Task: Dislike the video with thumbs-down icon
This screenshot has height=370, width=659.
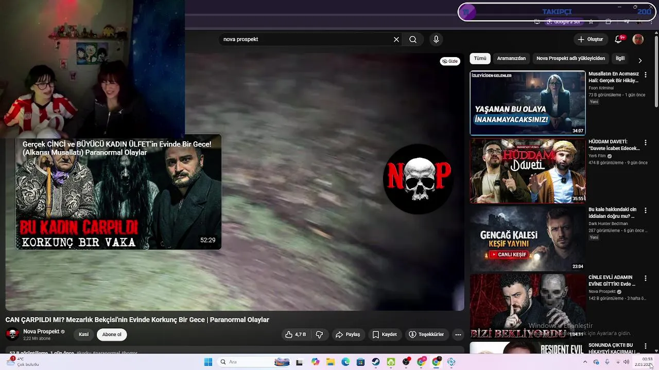Action: tap(319, 335)
